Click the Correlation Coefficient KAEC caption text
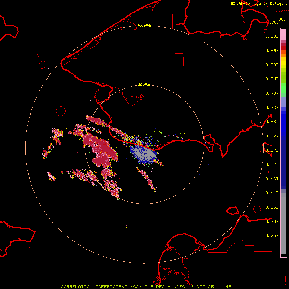The width and height of the screenshot is (289, 289). (146, 287)
